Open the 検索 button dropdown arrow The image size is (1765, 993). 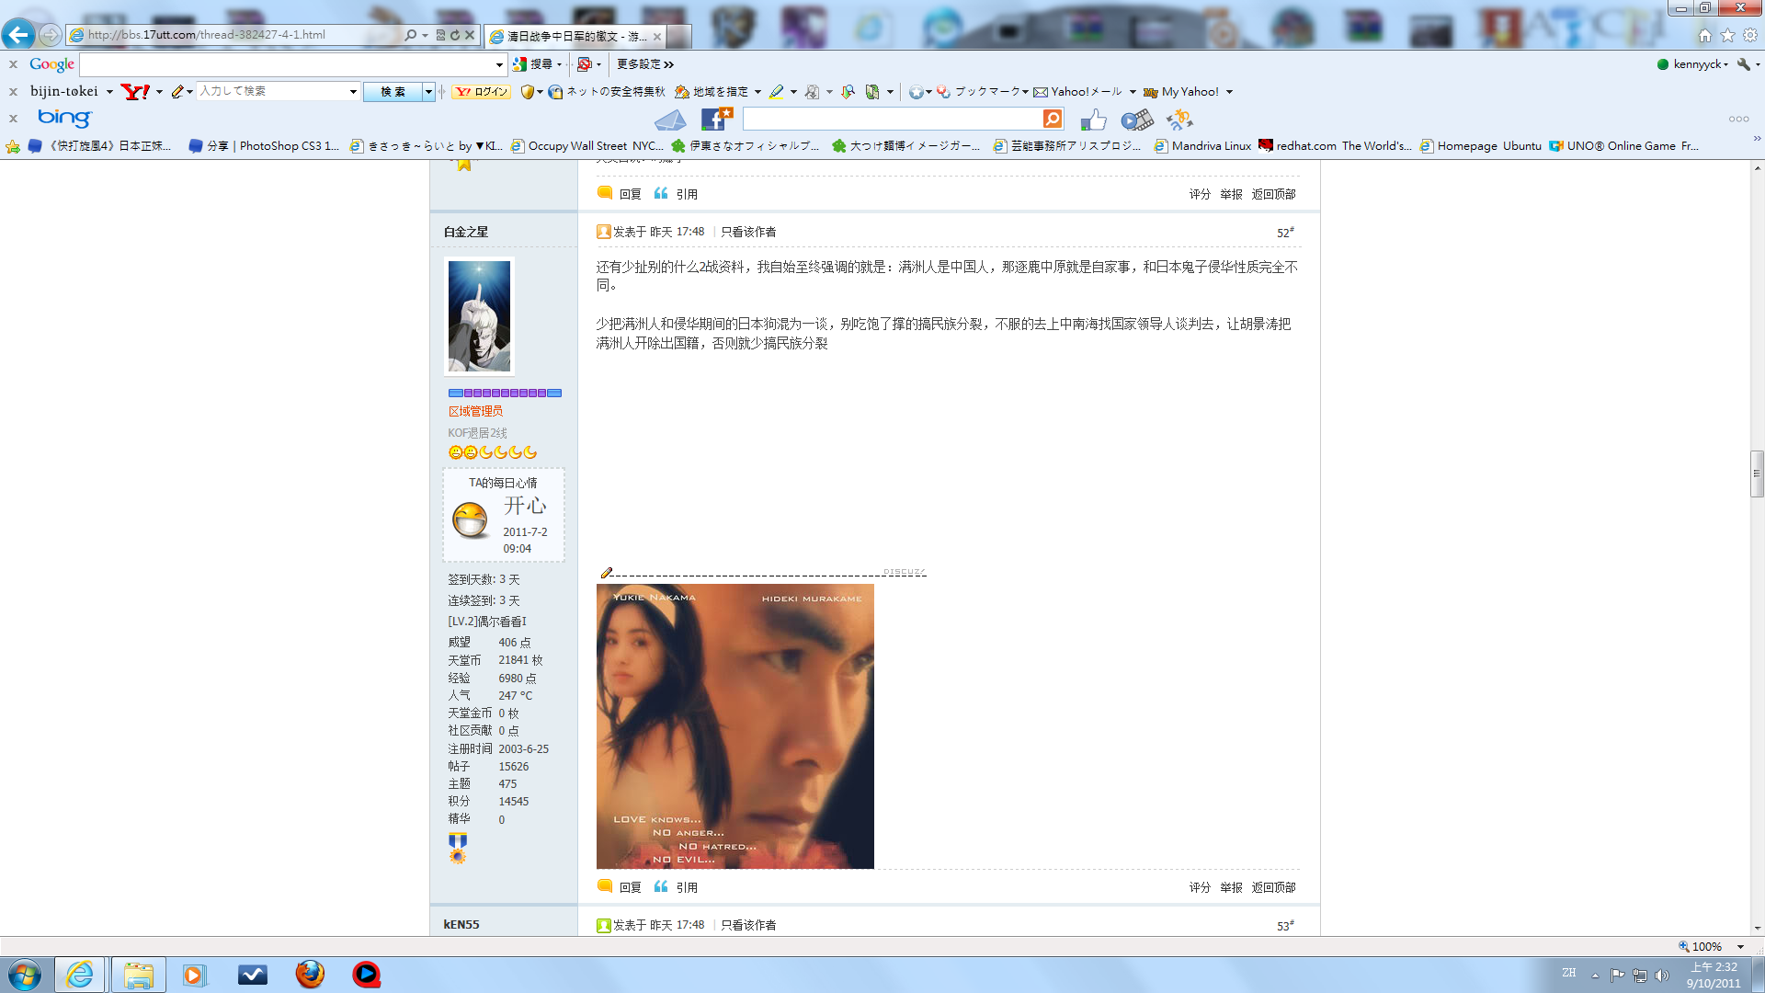pyautogui.click(x=428, y=92)
